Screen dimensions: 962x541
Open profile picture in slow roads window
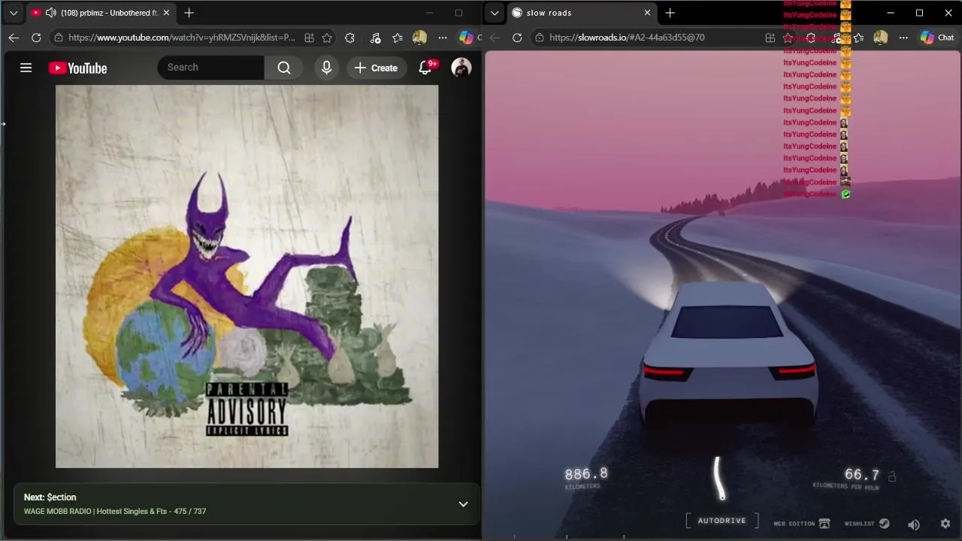[x=880, y=38]
